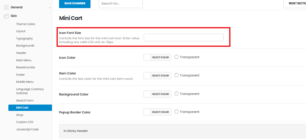Viewport: 306px width, 140px height.
Task: Go to Footer skin settings
Action: [x=21, y=75]
